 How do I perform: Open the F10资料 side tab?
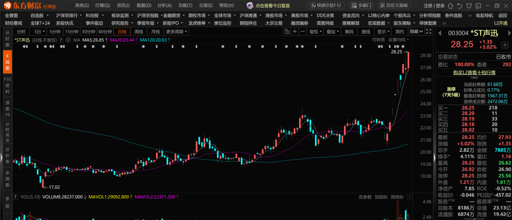pyautogui.click(x=7, y=85)
